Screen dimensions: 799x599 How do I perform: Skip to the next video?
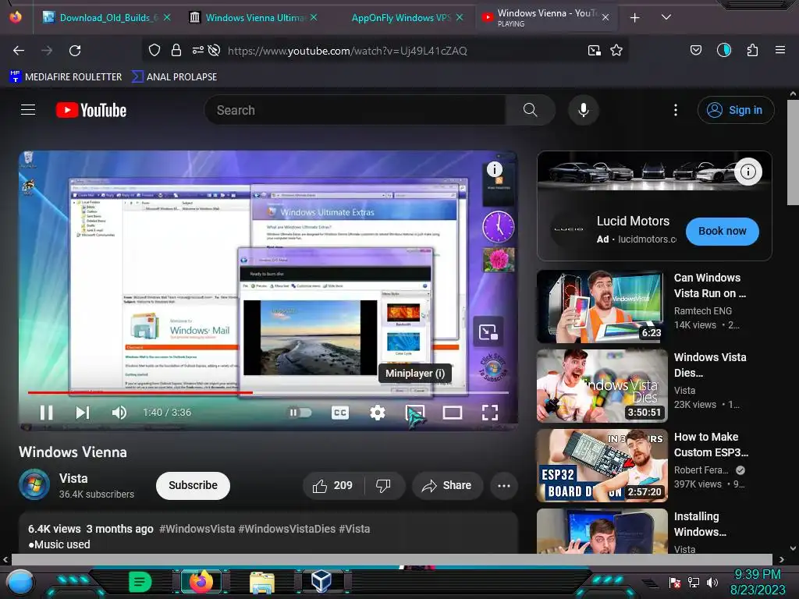[83, 413]
